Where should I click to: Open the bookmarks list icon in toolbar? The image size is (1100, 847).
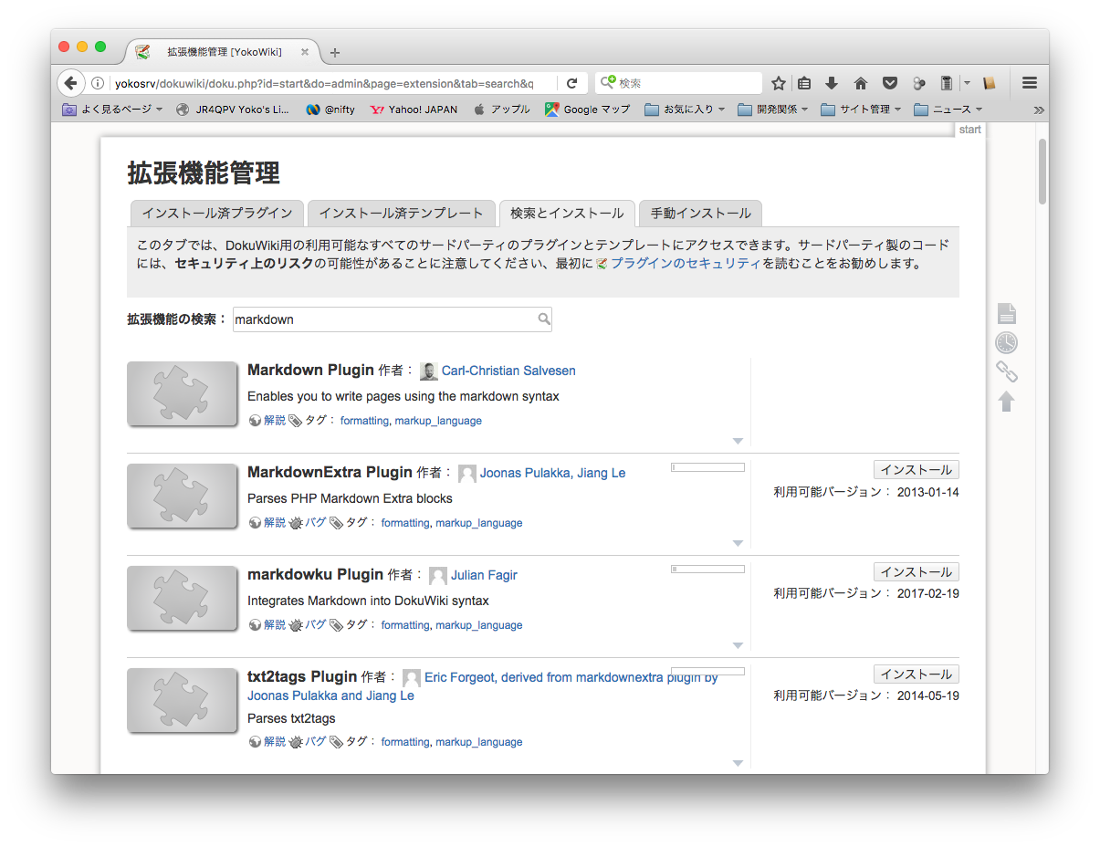[804, 83]
